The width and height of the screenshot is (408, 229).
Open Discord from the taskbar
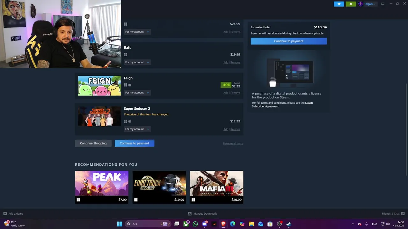point(205,224)
